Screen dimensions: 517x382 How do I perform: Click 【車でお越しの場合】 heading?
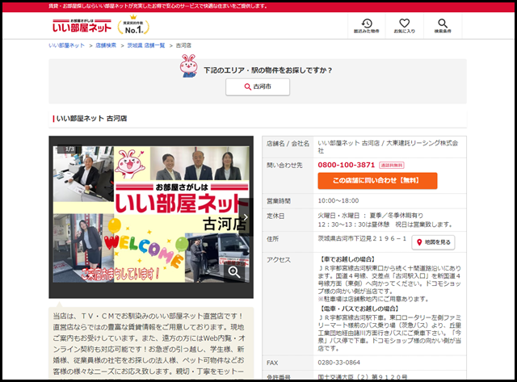click(x=347, y=259)
